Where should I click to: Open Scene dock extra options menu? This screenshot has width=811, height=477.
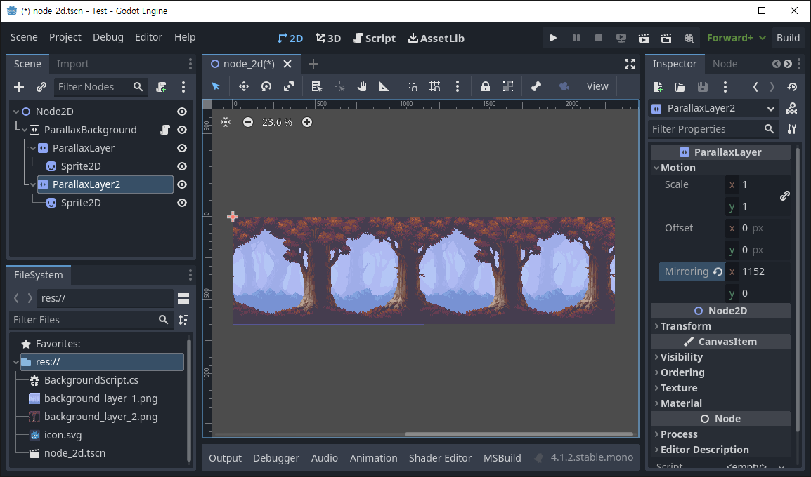click(183, 87)
